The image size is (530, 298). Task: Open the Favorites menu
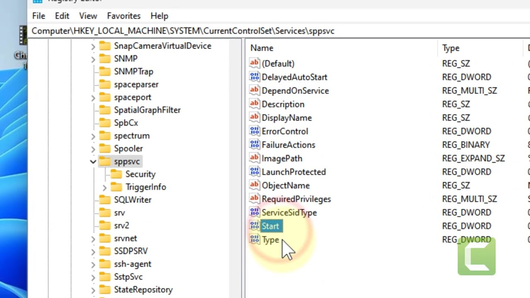tap(124, 16)
